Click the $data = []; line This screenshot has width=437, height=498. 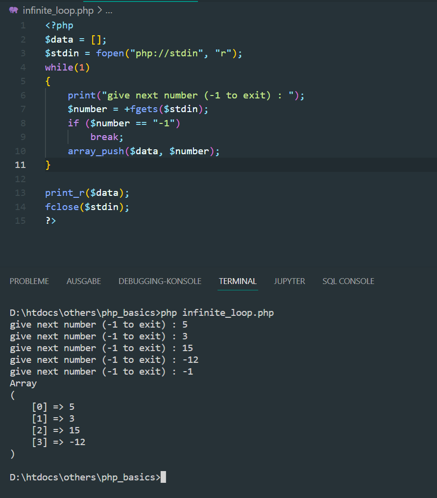pyautogui.click(x=75, y=40)
